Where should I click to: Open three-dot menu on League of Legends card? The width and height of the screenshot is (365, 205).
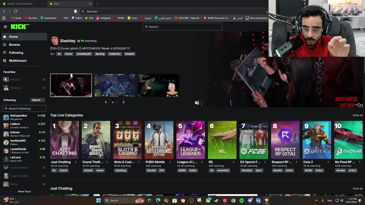[202, 162]
